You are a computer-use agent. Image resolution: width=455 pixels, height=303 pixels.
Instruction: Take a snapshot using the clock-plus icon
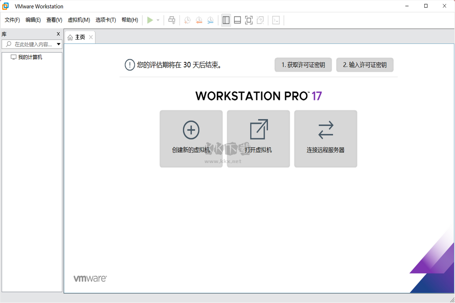coord(187,20)
